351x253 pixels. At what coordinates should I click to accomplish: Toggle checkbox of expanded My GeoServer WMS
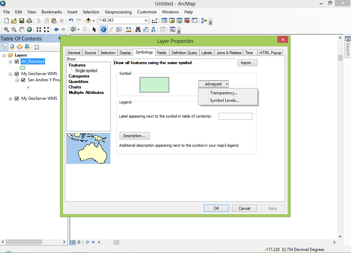17,74
